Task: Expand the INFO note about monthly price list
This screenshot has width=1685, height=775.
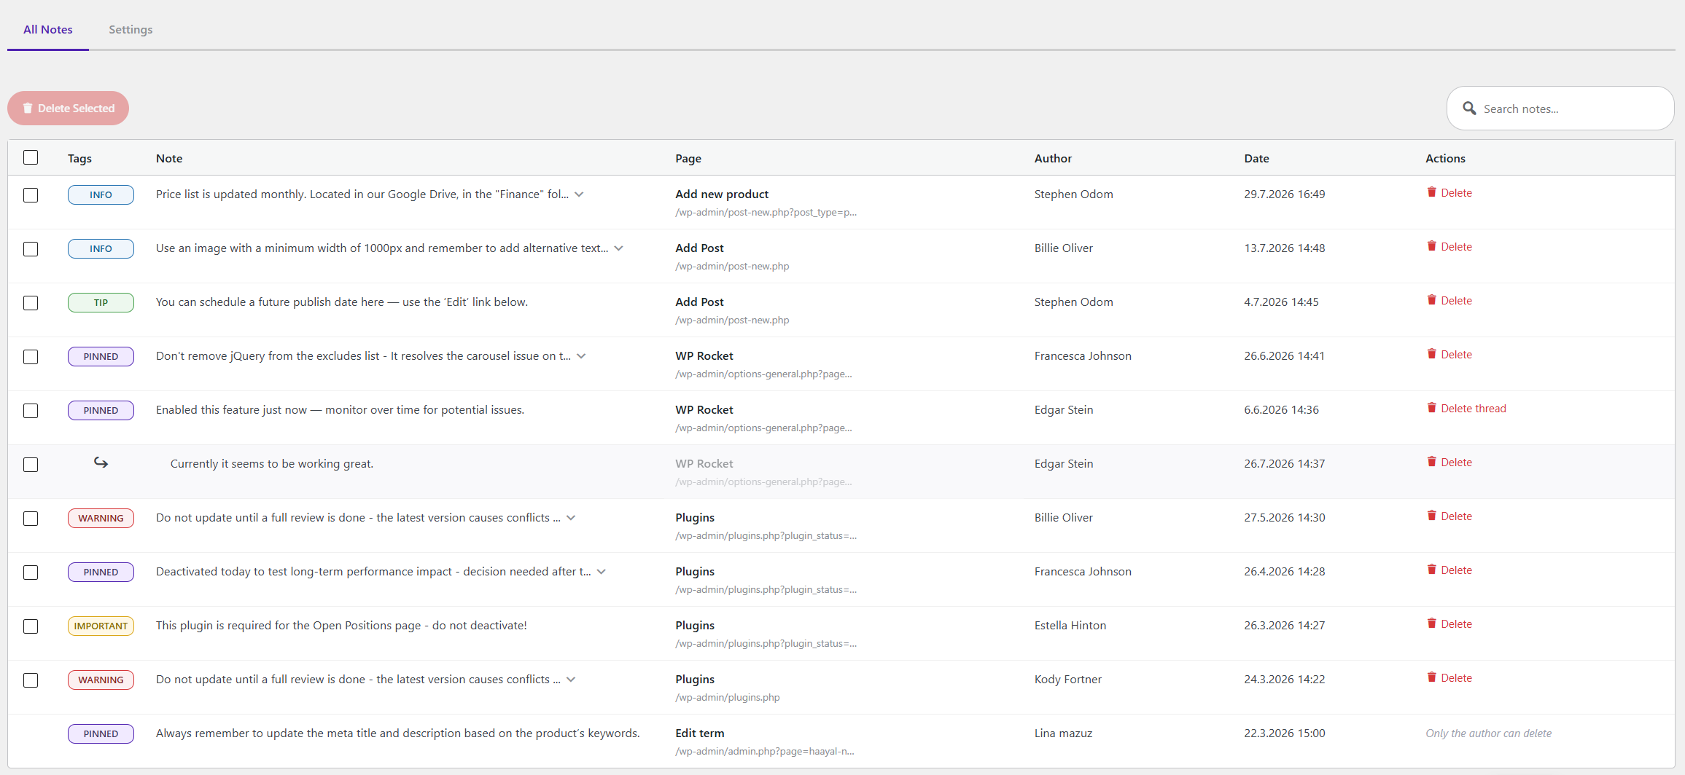Action: (578, 194)
